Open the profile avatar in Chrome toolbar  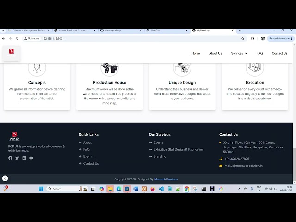click(x=263, y=38)
